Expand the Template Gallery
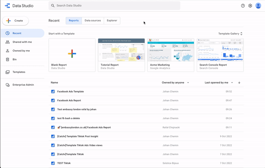Image resolution: width=265 pixels, height=168 pixels. coord(231,34)
